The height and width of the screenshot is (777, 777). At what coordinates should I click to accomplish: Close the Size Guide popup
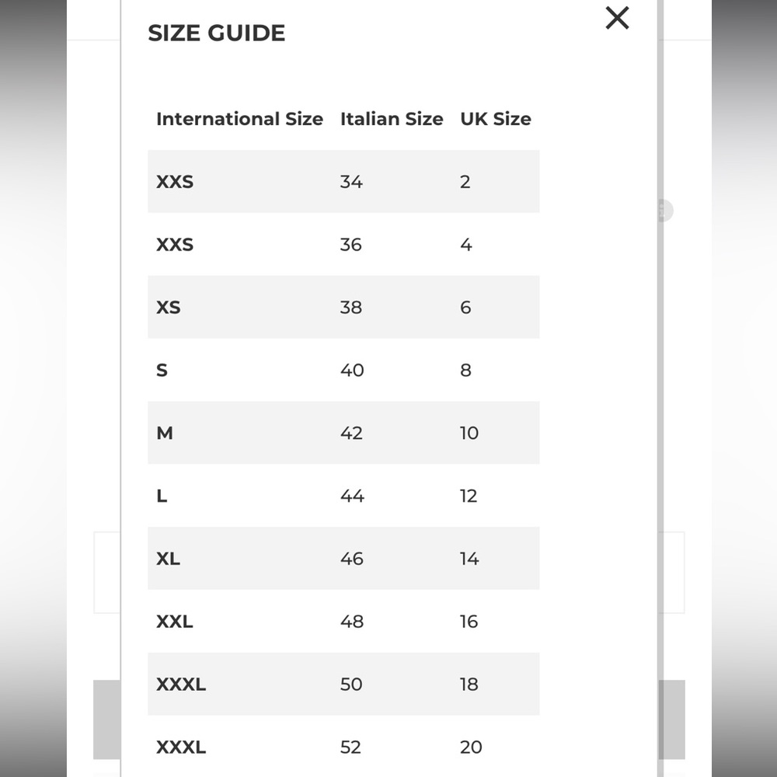pyautogui.click(x=617, y=18)
